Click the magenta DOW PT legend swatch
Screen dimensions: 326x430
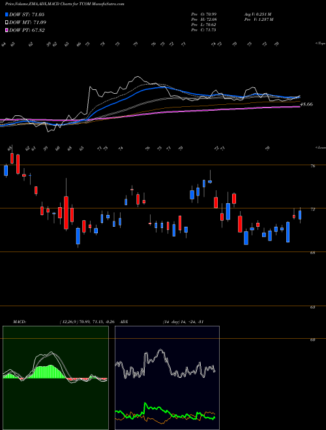7,30
